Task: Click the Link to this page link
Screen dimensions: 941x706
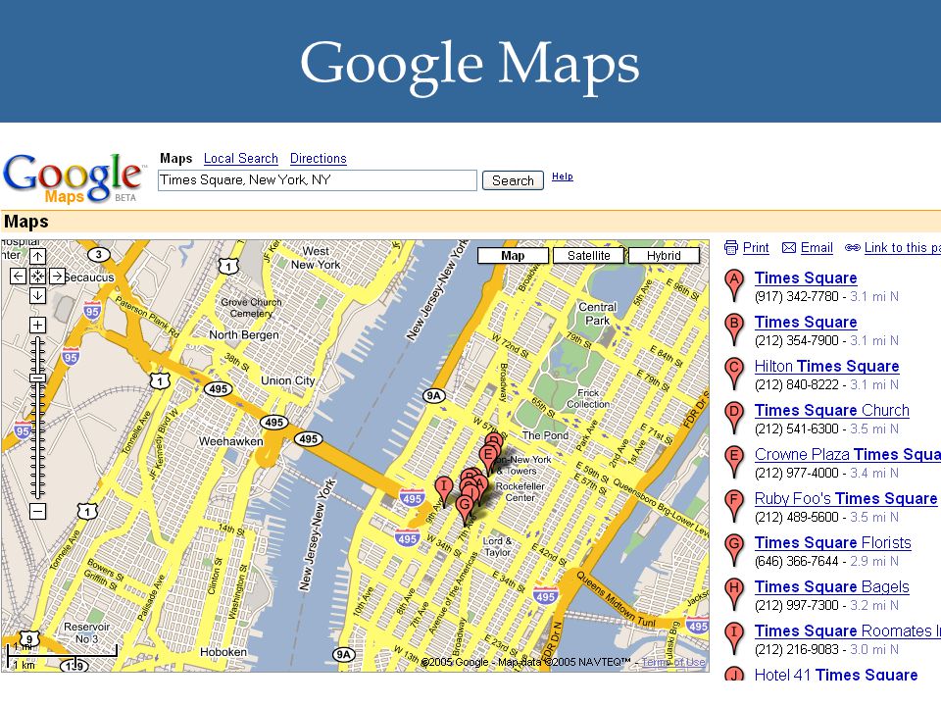Action: pos(903,247)
